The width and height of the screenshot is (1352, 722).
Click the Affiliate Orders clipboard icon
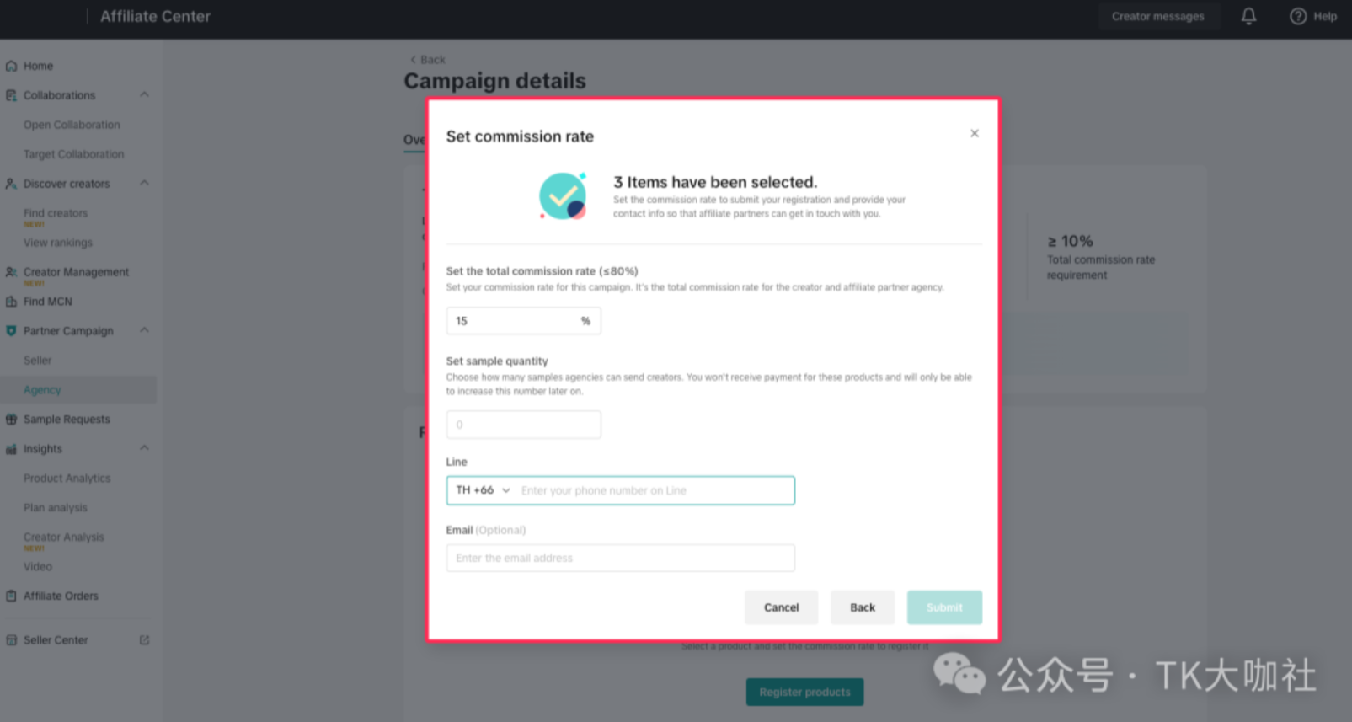pos(11,596)
